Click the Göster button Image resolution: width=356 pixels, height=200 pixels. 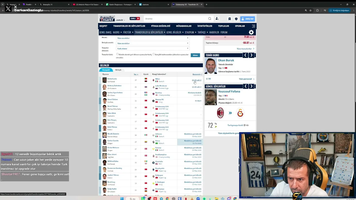(195, 55)
